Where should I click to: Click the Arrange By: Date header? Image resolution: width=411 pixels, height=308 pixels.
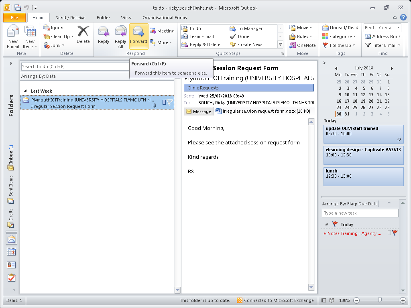[38, 76]
